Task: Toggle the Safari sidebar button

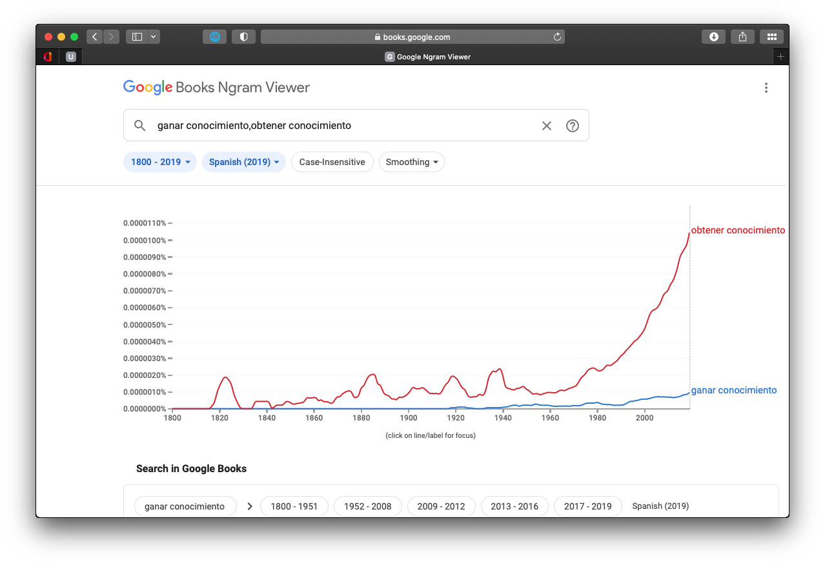Action: click(x=137, y=37)
